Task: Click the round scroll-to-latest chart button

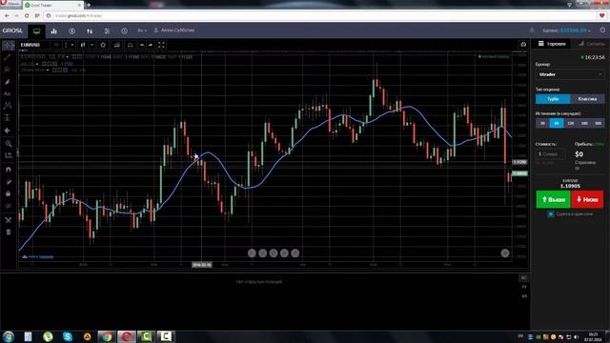Action: 505,253
